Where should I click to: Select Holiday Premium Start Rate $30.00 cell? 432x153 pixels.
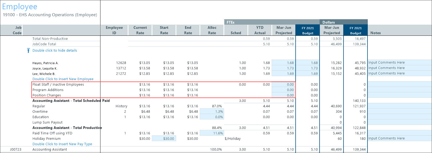[x=164, y=139]
